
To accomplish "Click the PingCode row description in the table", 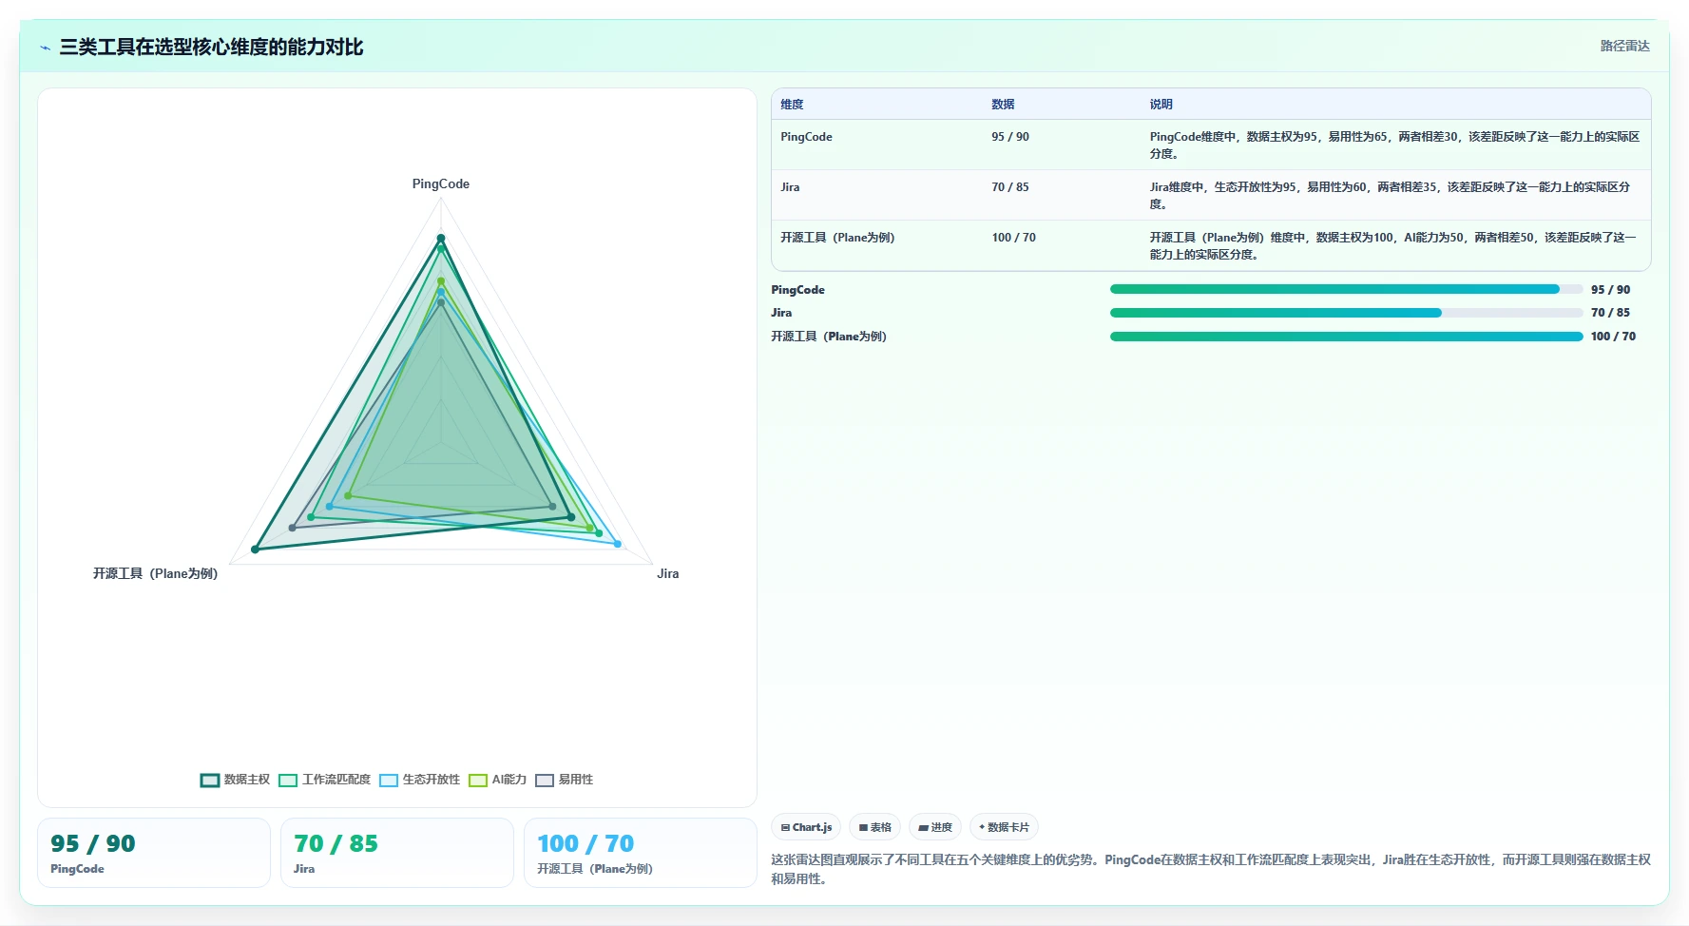I will coord(1394,145).
